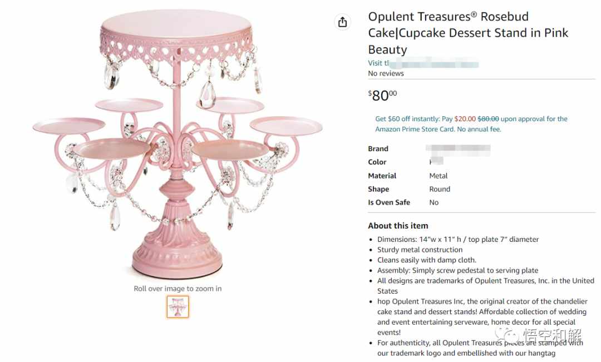Image resolution: width=601 pixels, height=362 pixels.
Task: Click the 'Amazon Prime Store Card. No annual fee.' text
Action: coord(438,129)
